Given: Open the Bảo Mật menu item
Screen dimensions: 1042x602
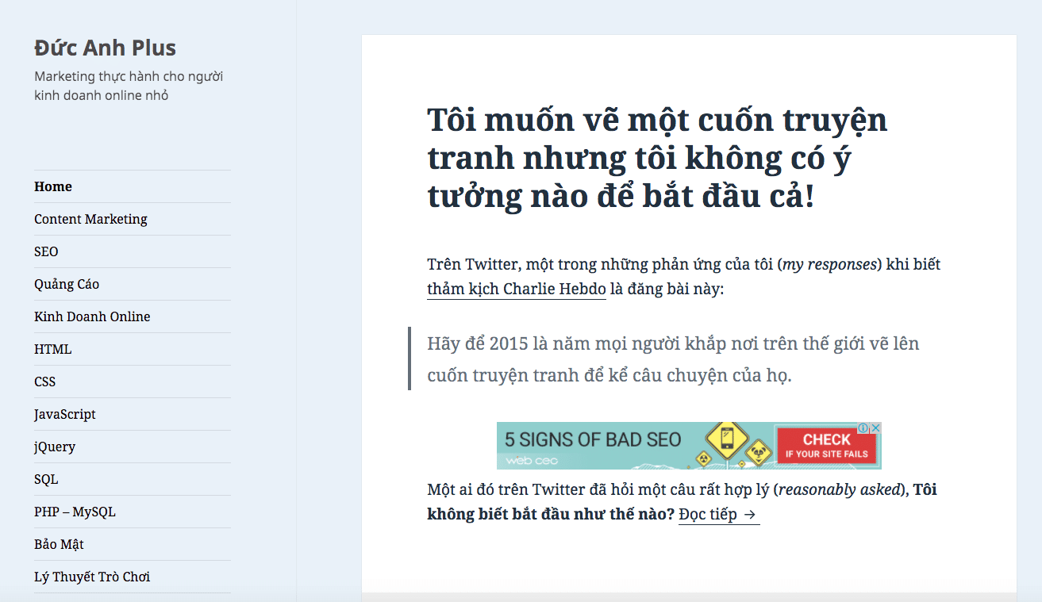Looking at the screenshot, I should (59, 544).
